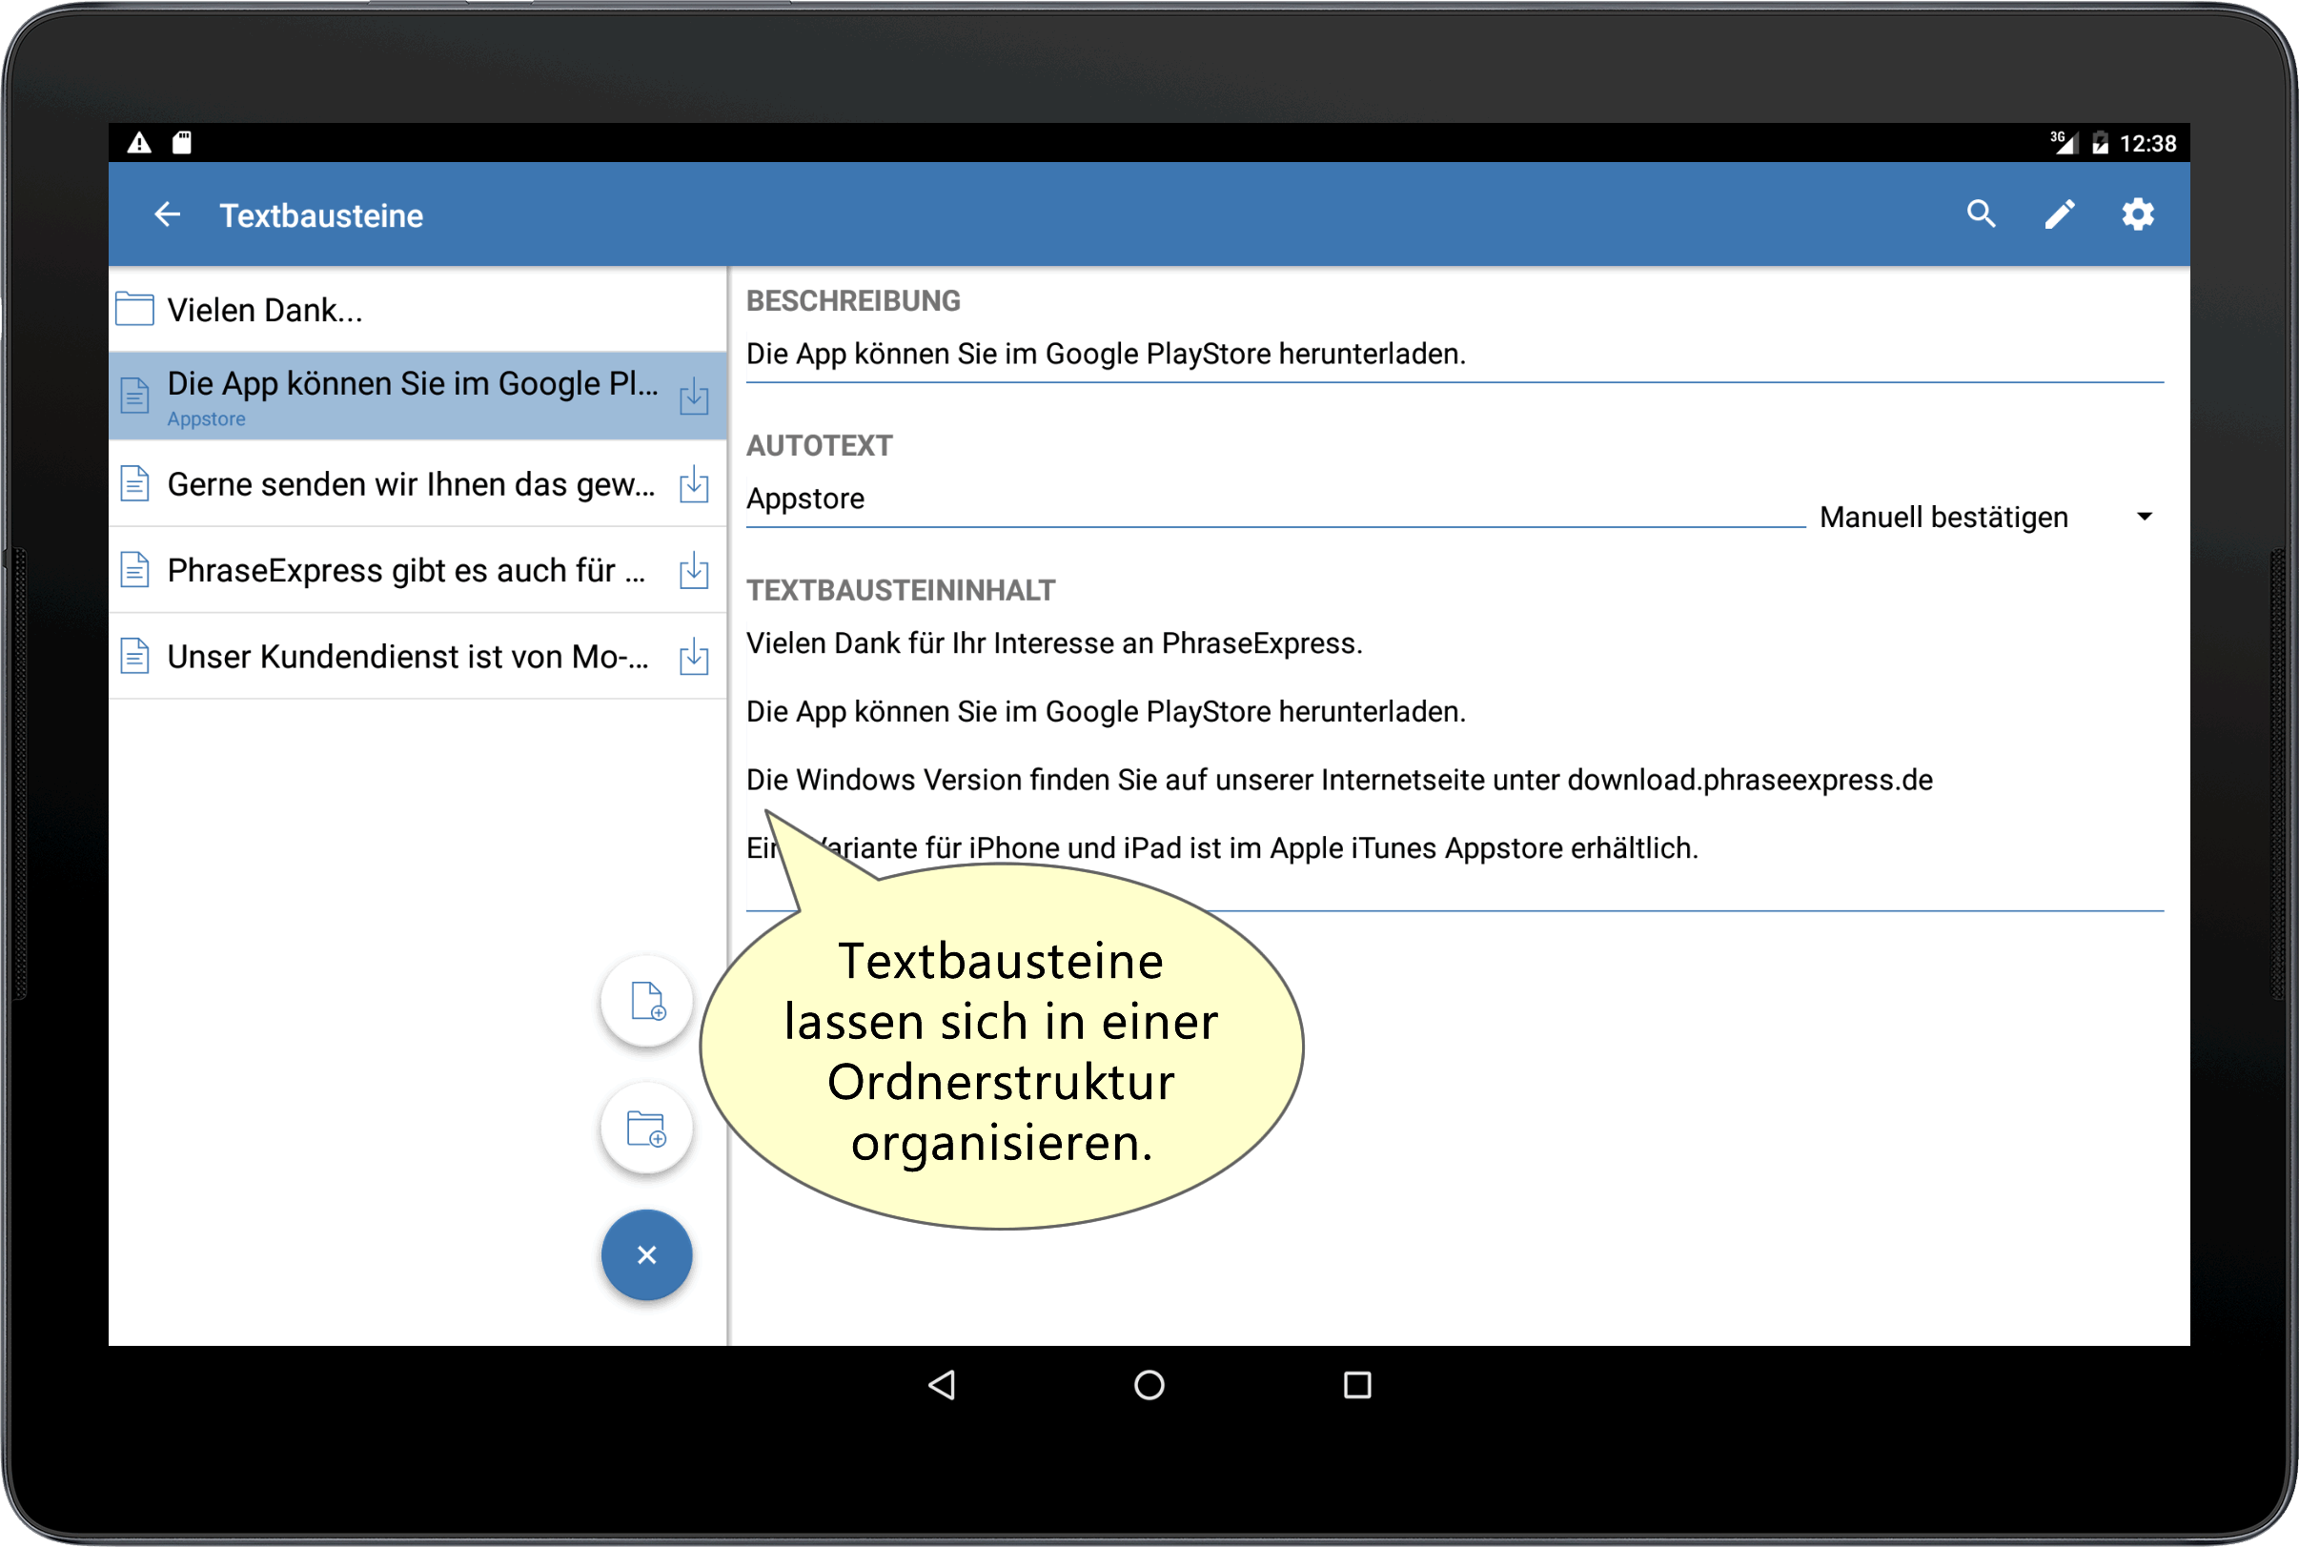Tap the 3G signal indicator
2299x1547 pixels.
(x=2064, y=142)
